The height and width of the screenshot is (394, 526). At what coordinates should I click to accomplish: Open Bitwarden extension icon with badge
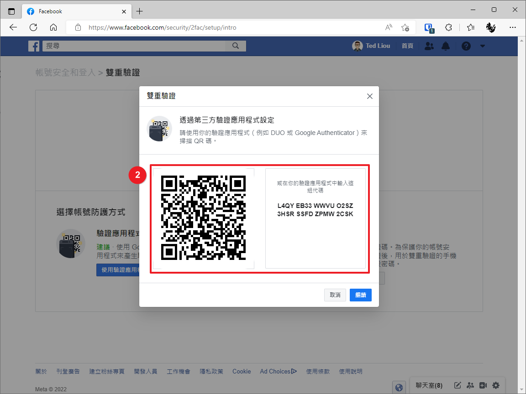(x=429, y=28)
